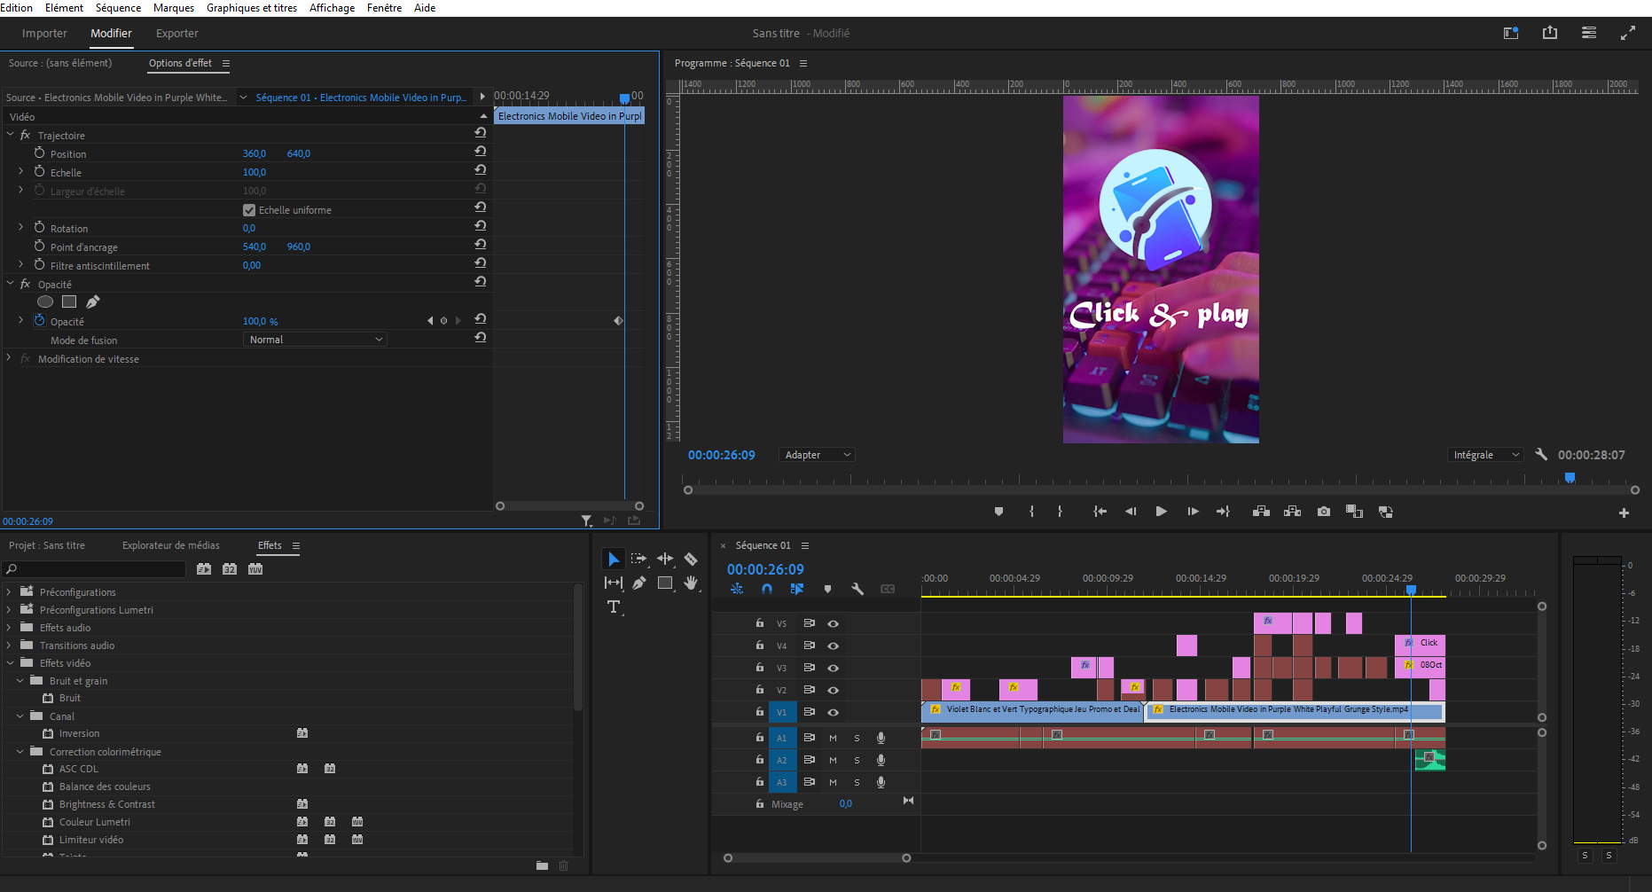Expand the Préconfigurations Lumetri folder
The height and width of the screenshot is (892, 1652).
[x=9, y=610]
